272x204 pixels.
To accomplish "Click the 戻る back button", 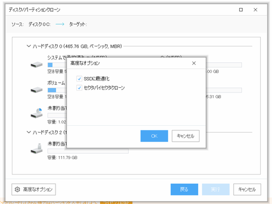I will click(x=184, y=189).
